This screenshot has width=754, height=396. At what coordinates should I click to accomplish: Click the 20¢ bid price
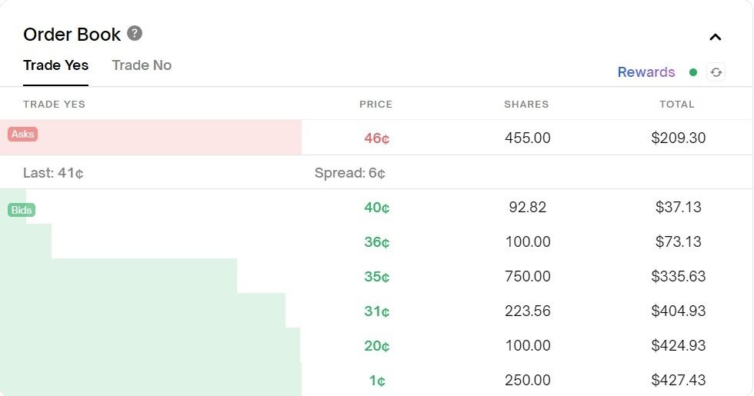click(377, 345)
